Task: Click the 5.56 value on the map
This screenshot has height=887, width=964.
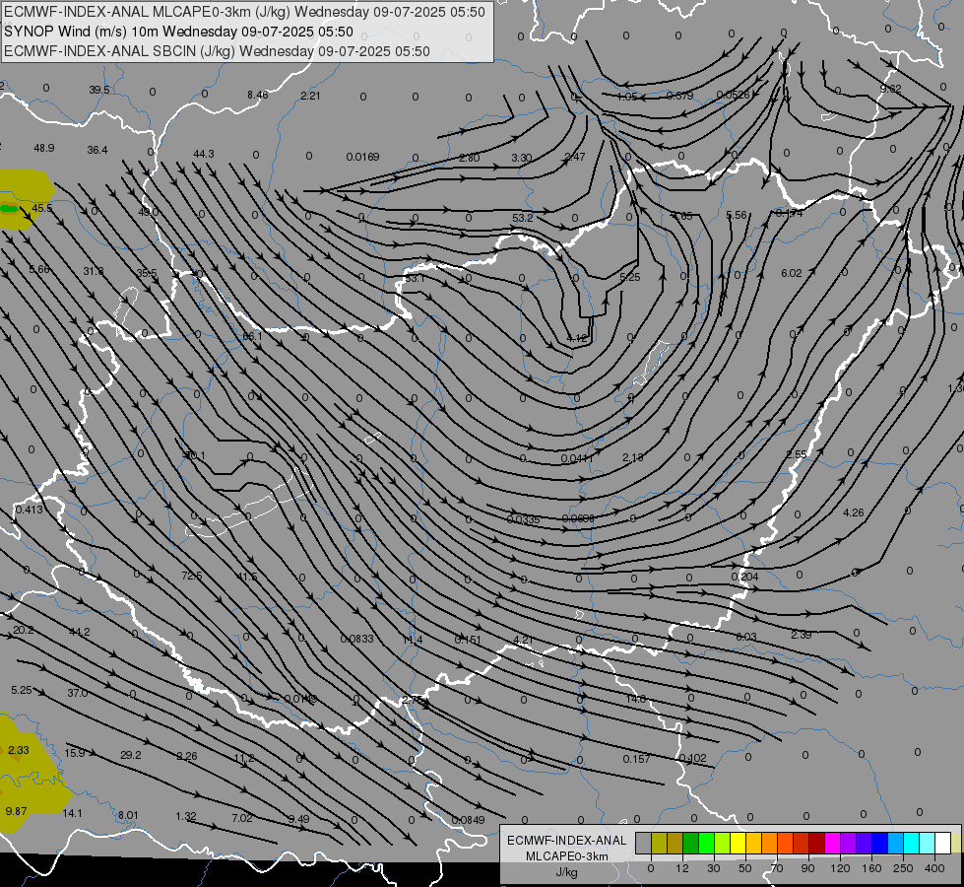Action: click(737, 215)
